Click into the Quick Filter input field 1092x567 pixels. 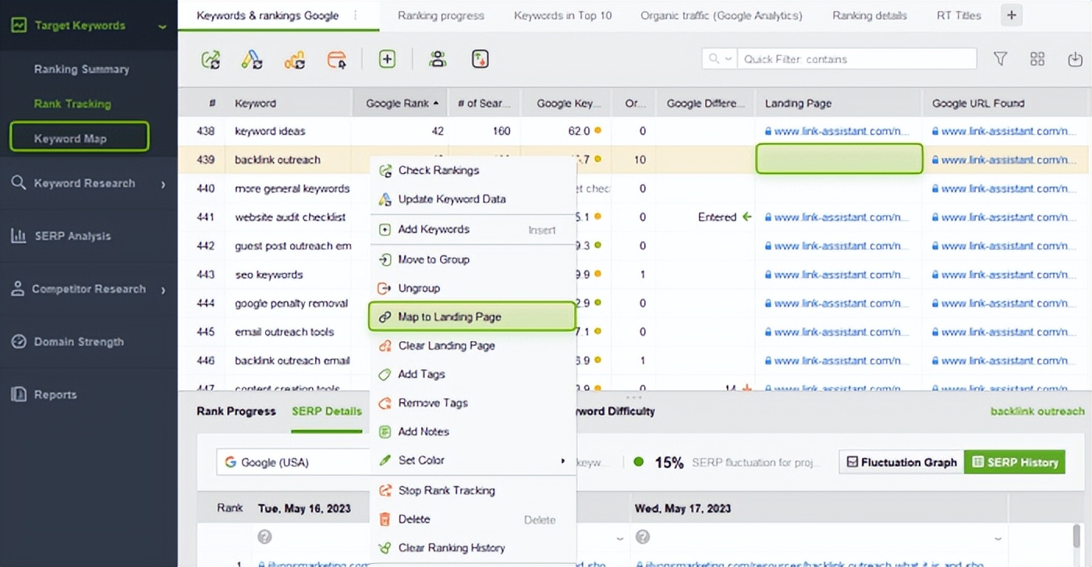[x=856, y=59]
